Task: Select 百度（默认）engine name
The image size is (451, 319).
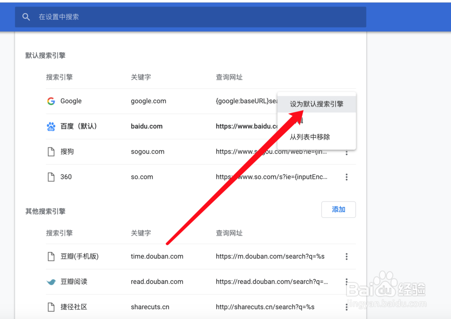Action: [78, 126]
